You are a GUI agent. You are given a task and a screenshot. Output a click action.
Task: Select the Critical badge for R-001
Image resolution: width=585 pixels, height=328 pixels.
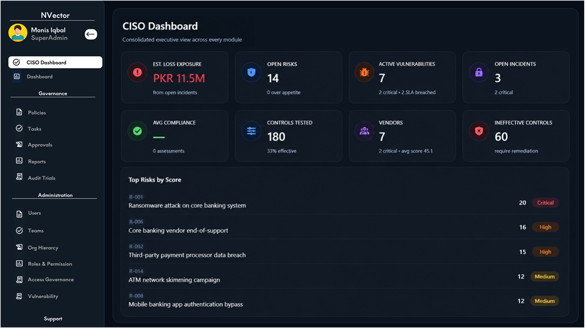pos(545,203)
